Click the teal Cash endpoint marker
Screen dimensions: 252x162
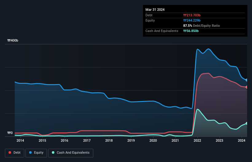pyautogui.click(x=247, y=123)
